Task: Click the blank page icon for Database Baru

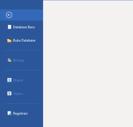Action: click(x=10, y=27)
